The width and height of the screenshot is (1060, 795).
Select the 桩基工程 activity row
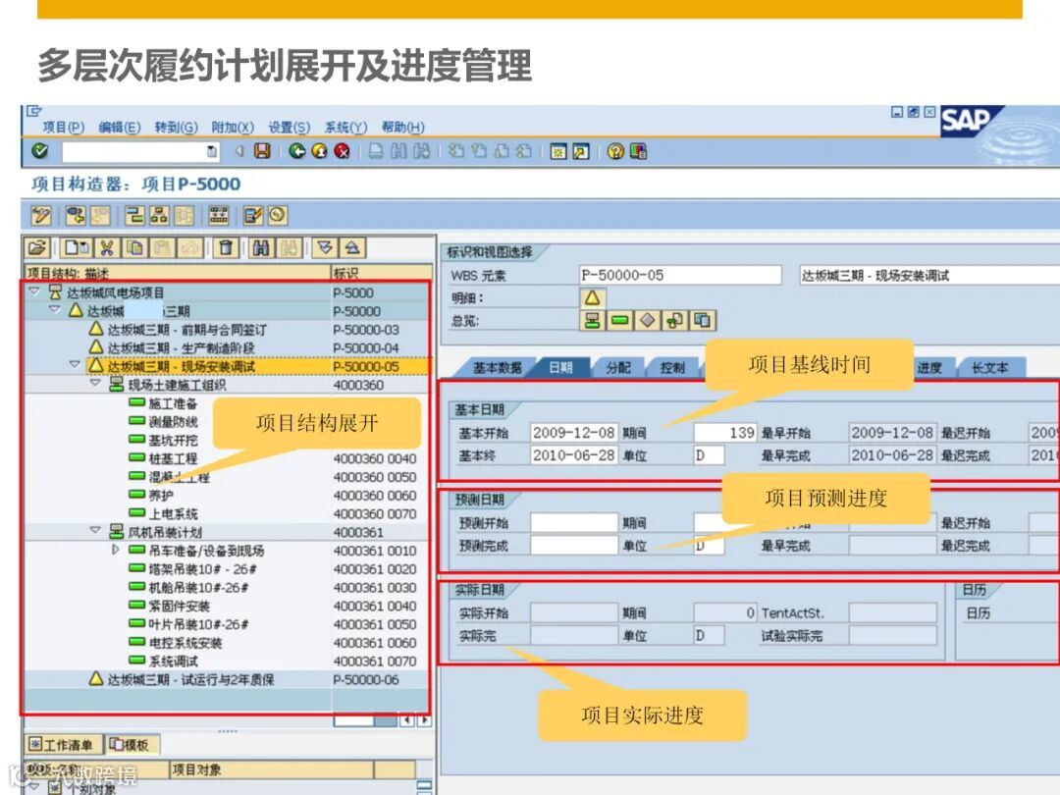coord(227,458)
